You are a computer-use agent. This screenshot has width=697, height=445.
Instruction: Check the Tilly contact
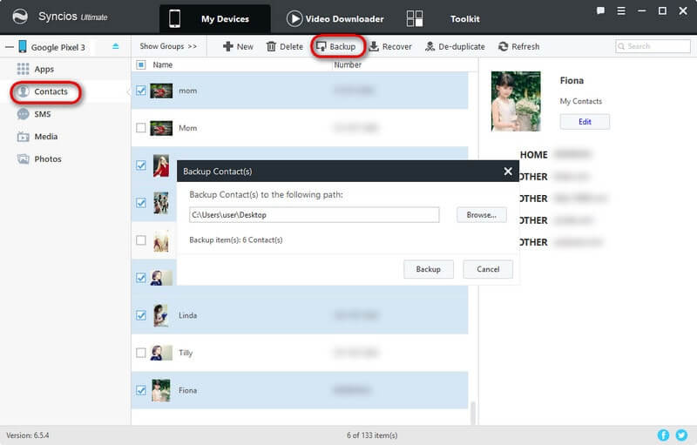(x=141, y=353)
